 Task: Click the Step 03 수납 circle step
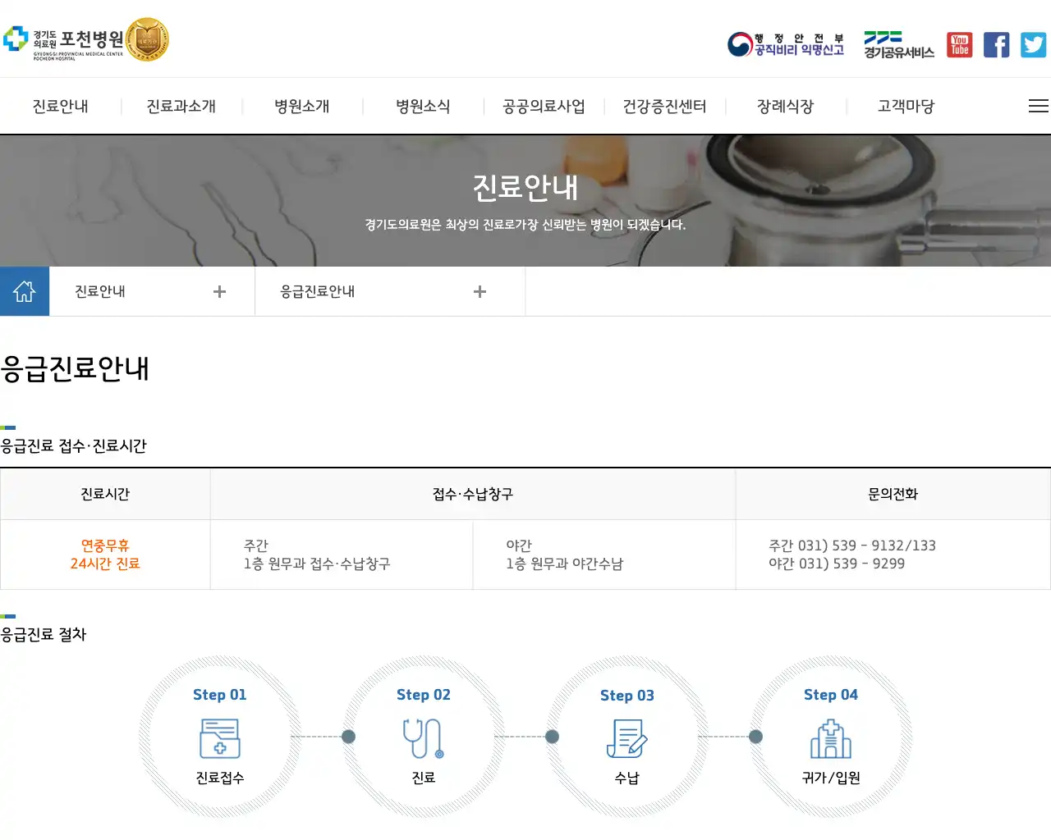pyautogui.click(x=626, y=737)
